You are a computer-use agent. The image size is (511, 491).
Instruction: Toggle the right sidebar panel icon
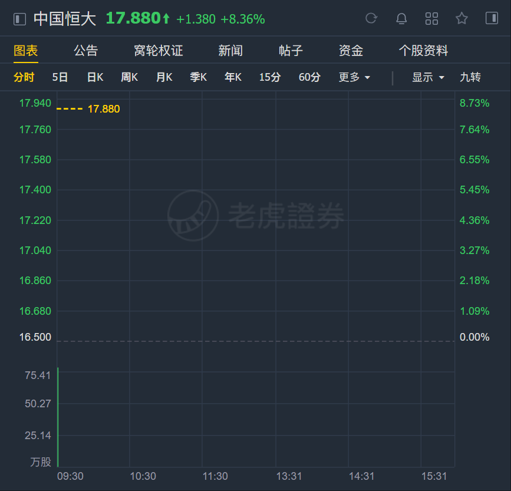pos(492,18)
